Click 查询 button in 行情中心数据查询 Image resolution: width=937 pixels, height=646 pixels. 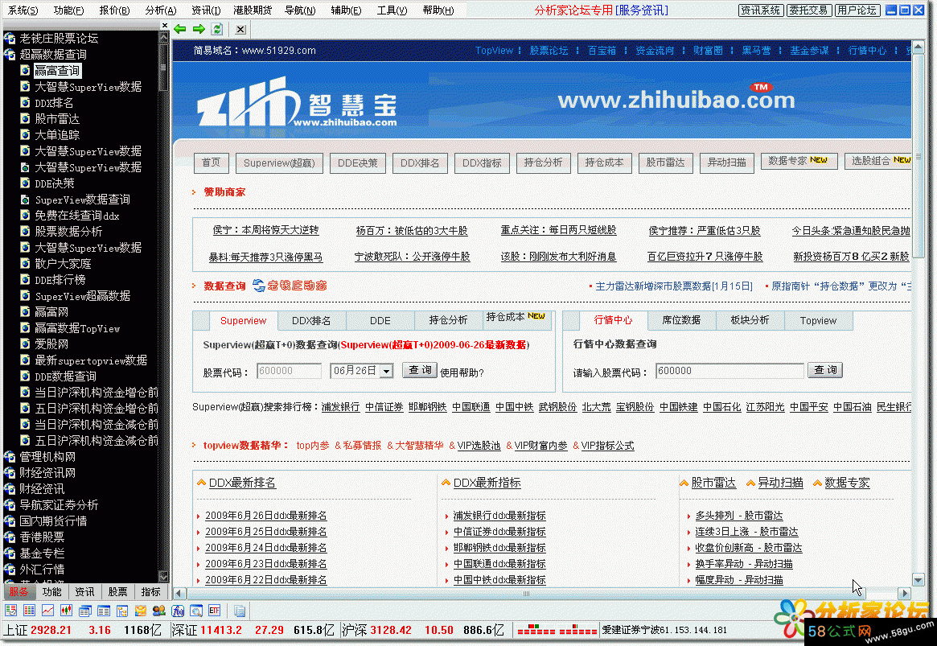pos(825,371)
